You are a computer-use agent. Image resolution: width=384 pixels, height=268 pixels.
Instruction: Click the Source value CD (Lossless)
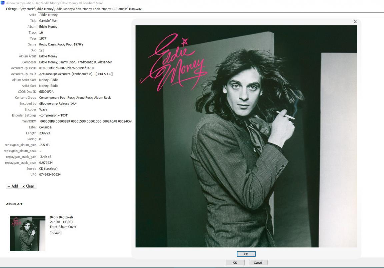(48, 169)
